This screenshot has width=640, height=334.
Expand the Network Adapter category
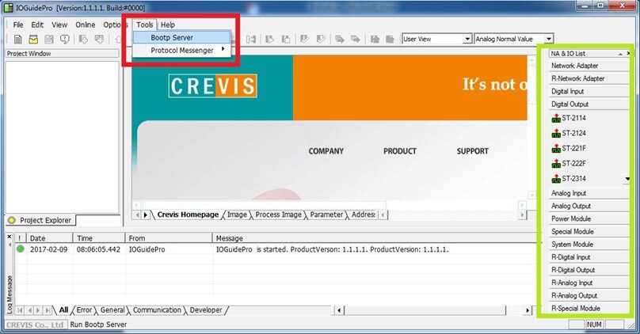(x=589, y=66)
